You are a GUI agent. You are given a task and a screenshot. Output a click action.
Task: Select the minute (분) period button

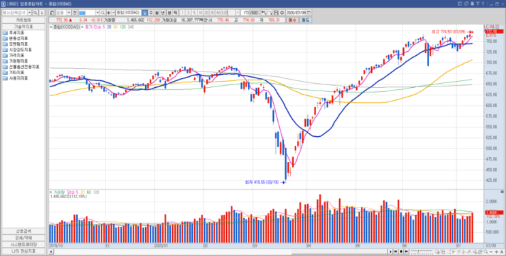pyautogui.click(x=169, y=12)
